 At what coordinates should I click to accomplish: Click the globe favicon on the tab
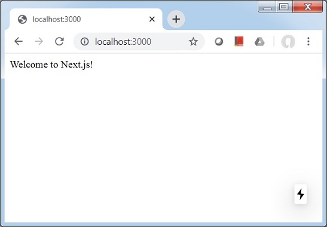pos(22,19)
